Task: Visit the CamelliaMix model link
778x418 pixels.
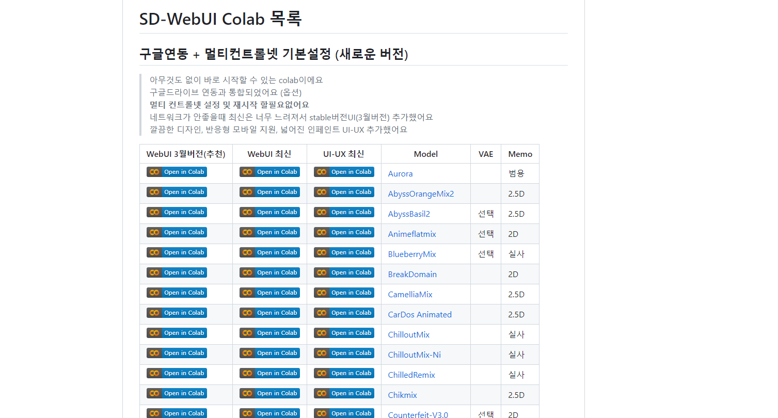Action: 410,295
